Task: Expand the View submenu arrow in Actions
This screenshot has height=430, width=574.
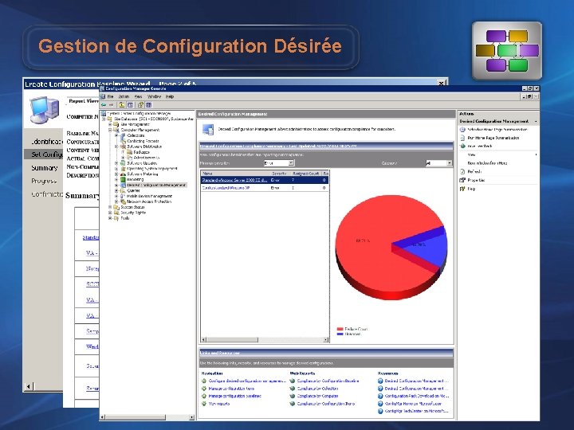Action: [536, 154]
